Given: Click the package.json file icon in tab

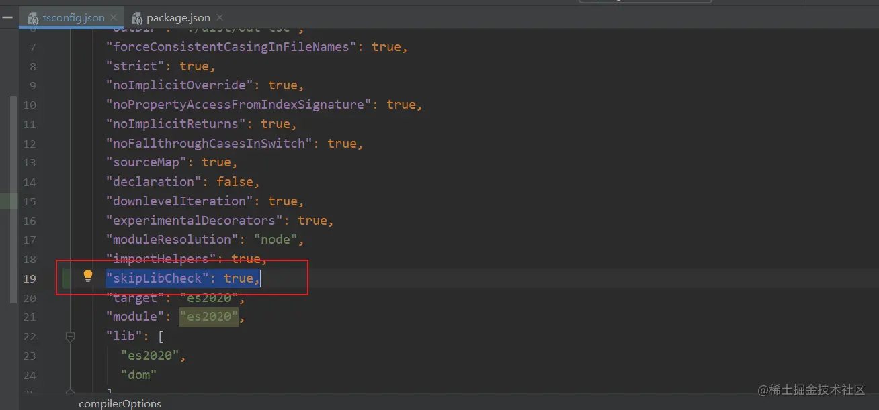Looking at the screenshot, I should point(138,18).
